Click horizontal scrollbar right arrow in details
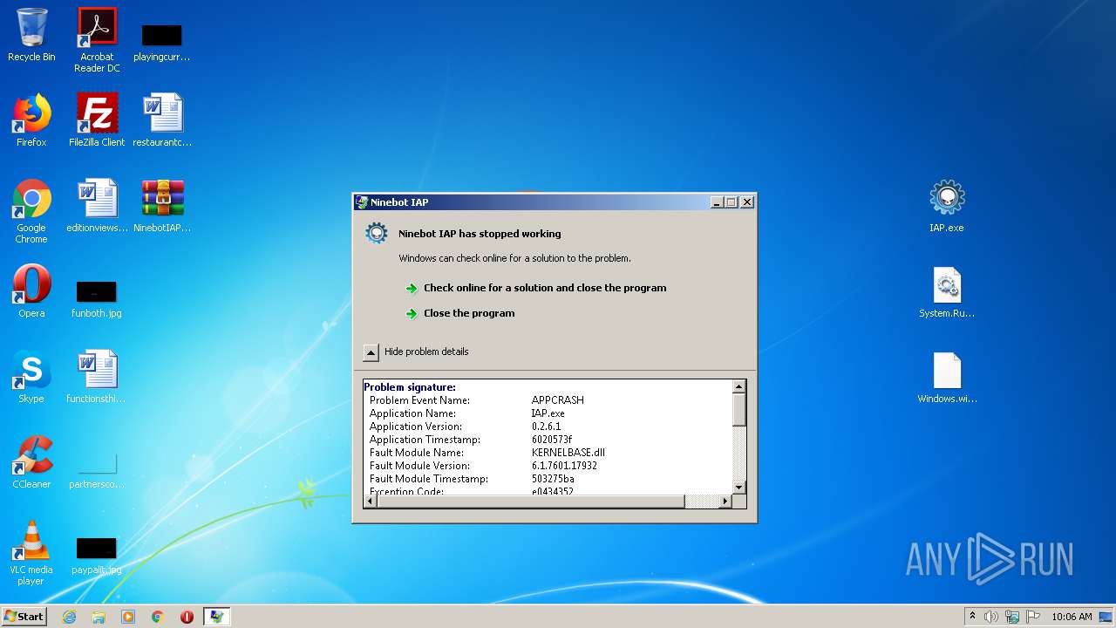The image size is (1116, 628). click(x=725, y=501)
